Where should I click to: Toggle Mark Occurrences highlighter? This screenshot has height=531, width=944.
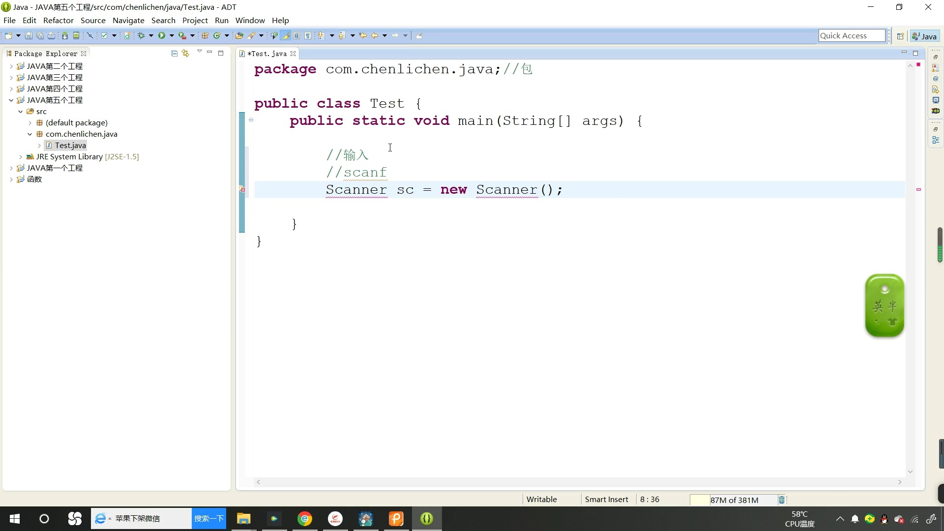(285, 35)
